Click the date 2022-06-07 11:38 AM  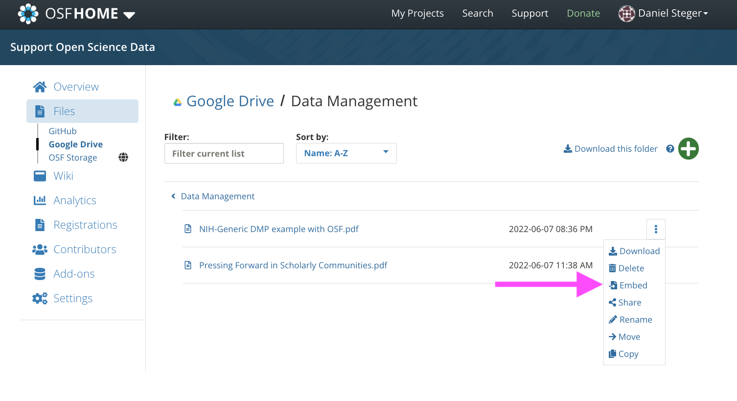[x=551, y=265]
